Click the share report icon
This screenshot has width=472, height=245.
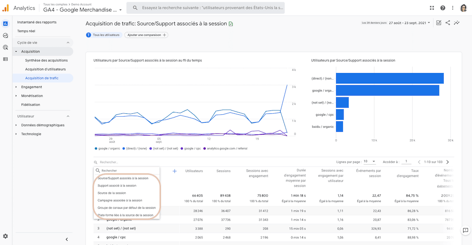(x=447, y=23)
